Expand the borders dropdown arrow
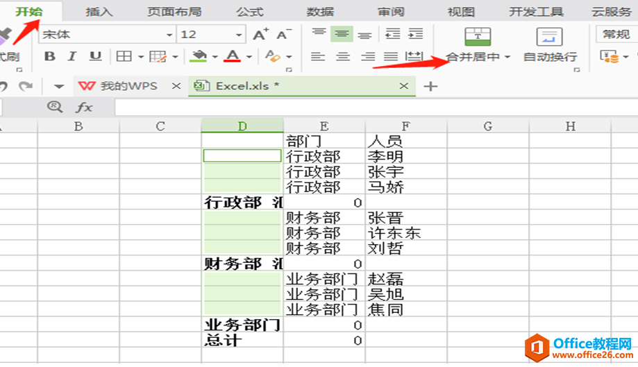 [140, 56]
